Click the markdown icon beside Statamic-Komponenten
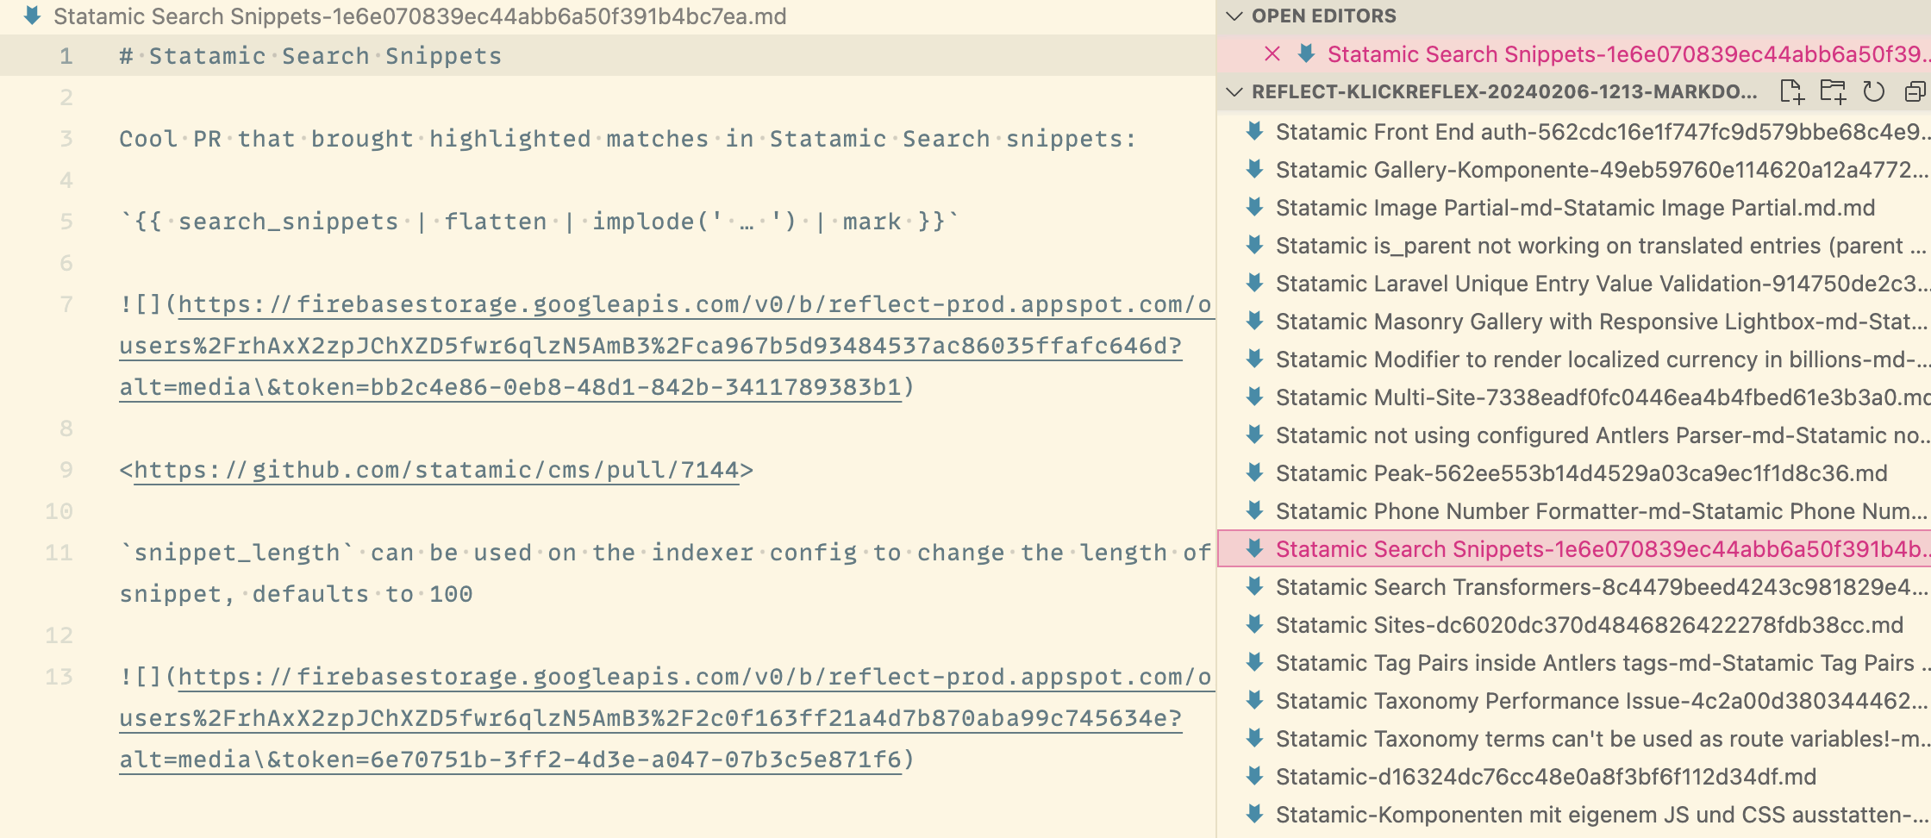 tap(1255, 814)
